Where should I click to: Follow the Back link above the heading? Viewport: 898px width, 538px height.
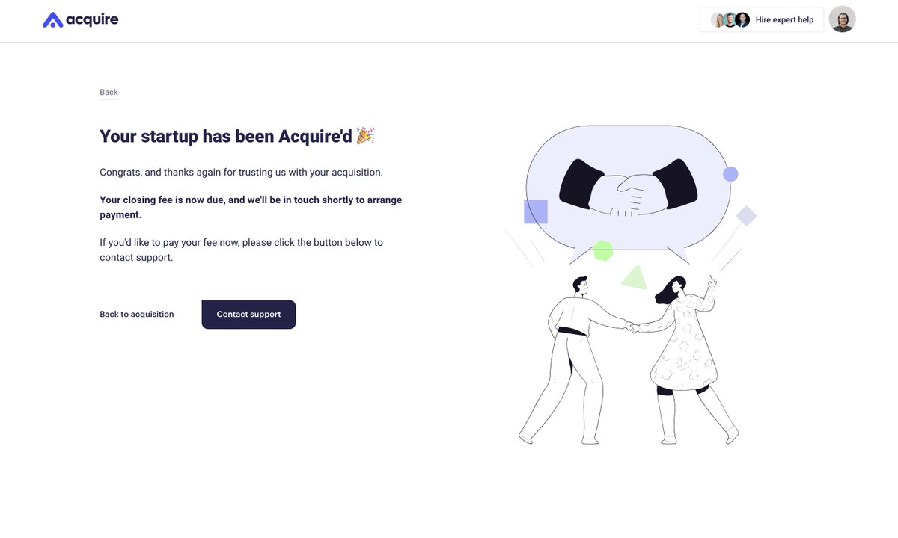tap(109, 93)
